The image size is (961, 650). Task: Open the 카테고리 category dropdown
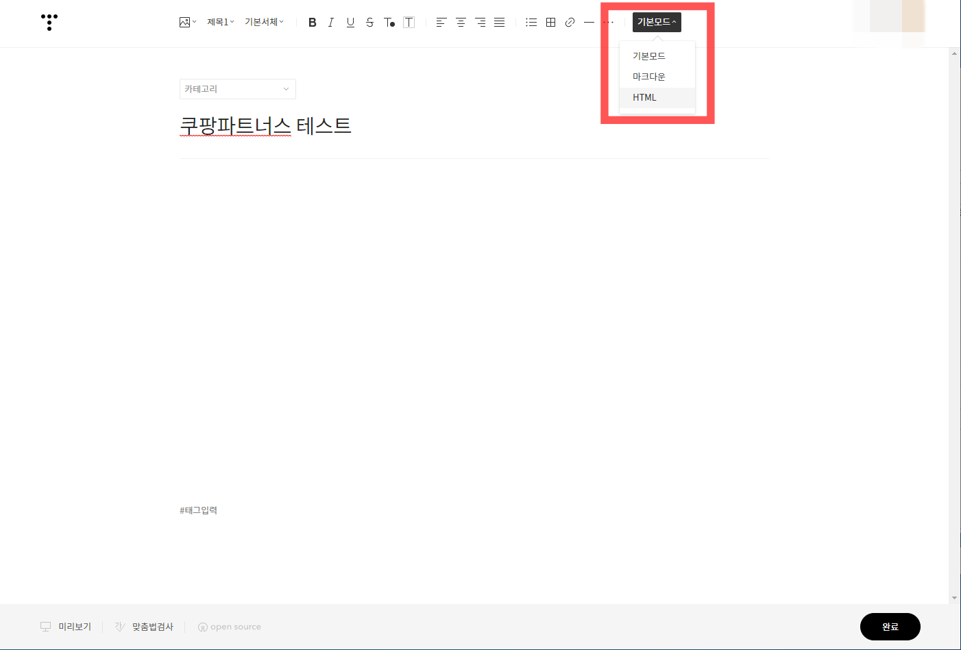coord(238,89)
